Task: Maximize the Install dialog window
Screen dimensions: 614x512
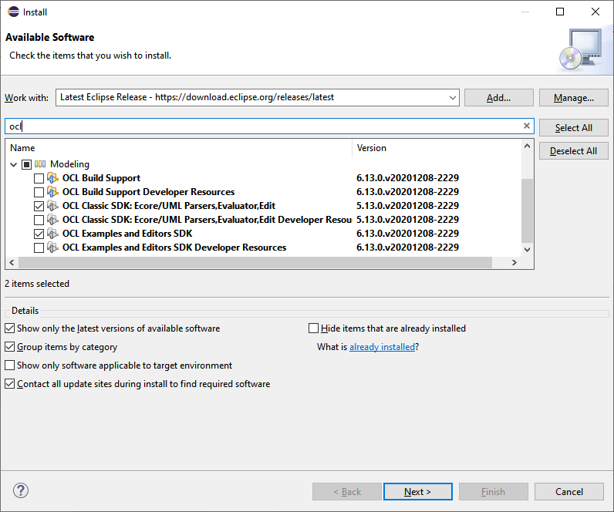Action: (x=560, y=12)
